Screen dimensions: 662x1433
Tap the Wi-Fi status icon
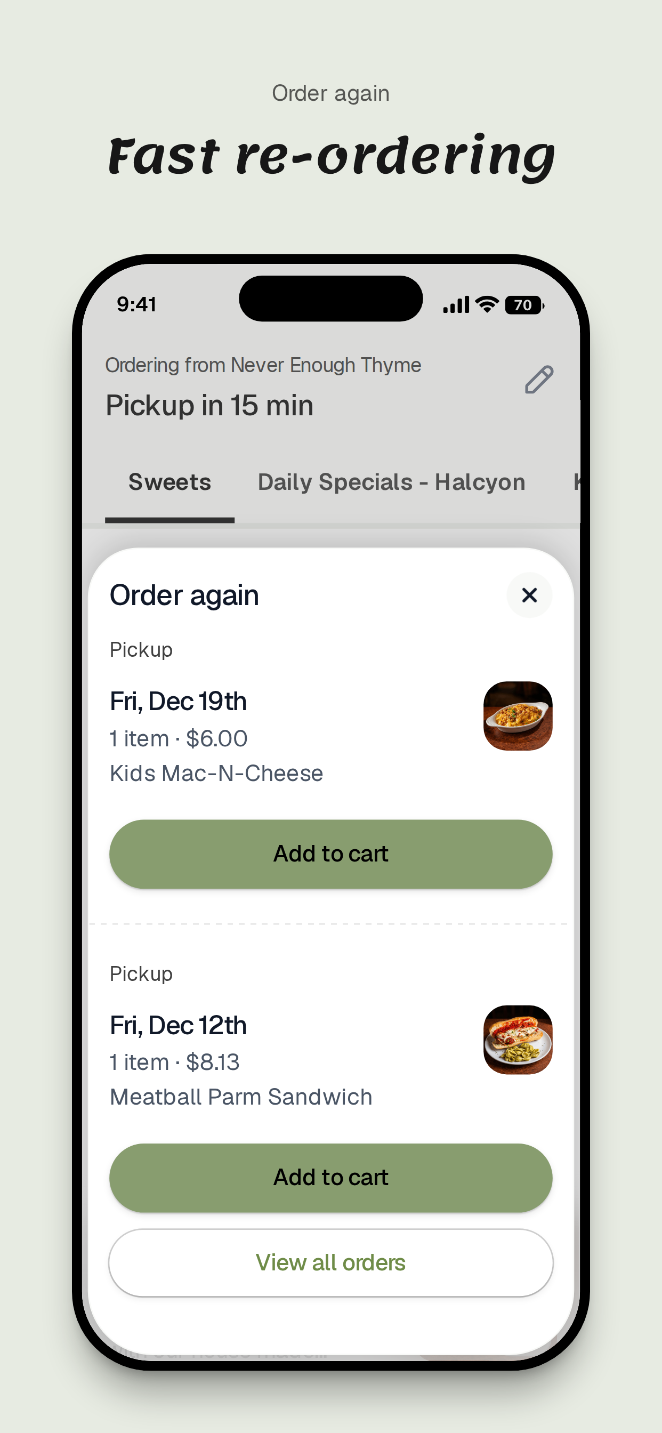tap(487, 304)
